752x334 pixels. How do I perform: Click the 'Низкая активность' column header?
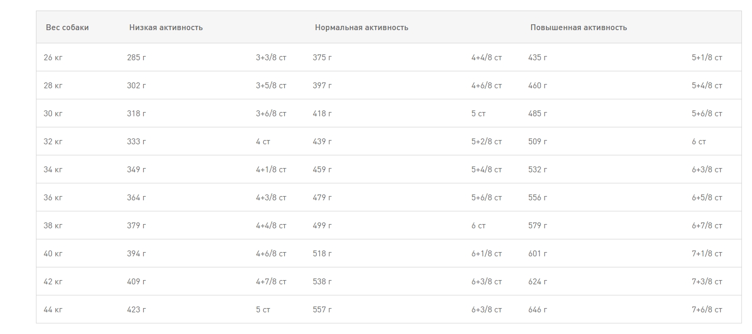point(166,27)
